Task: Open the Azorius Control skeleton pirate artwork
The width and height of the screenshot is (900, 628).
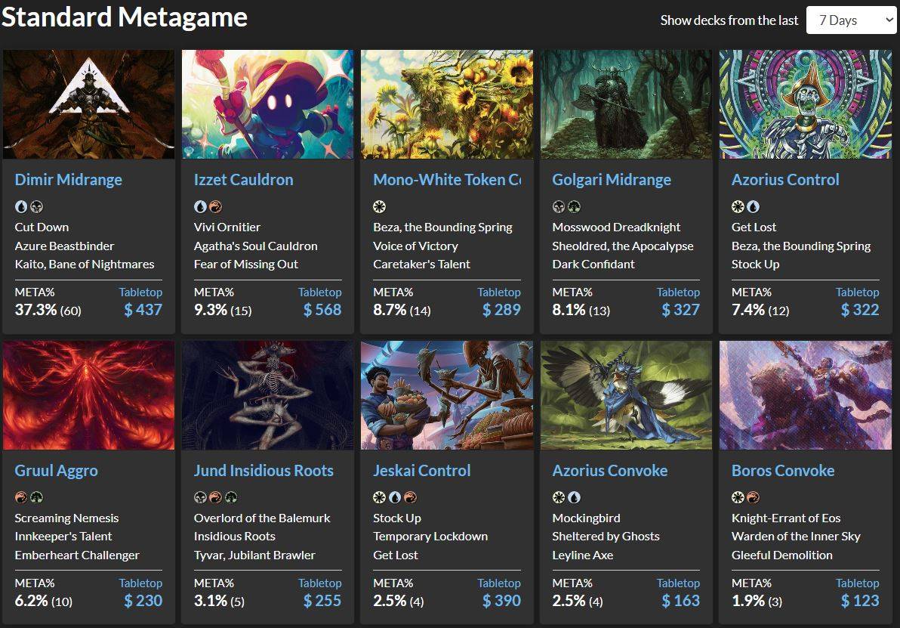Action: (x=805, y=104)
